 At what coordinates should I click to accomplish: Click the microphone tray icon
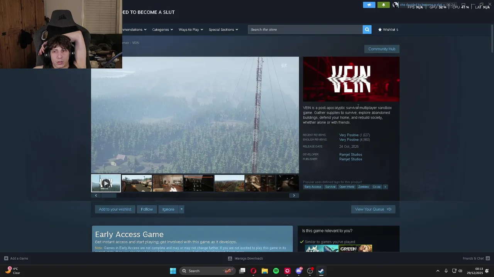click(x=446, y=271)
